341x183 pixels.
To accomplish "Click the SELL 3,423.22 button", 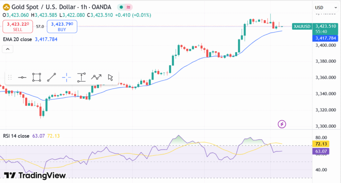I will (18, 27).
